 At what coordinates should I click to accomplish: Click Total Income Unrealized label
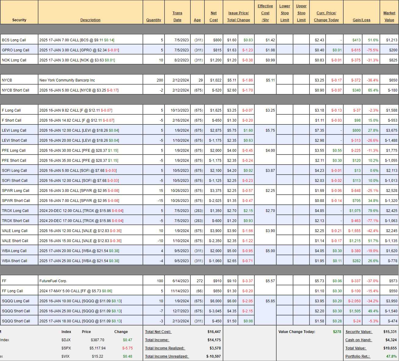tap(166, 356)
